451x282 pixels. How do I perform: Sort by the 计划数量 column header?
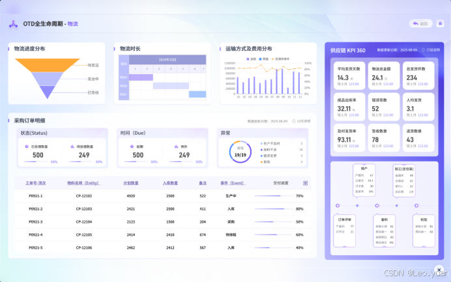[x=131, y=183]
